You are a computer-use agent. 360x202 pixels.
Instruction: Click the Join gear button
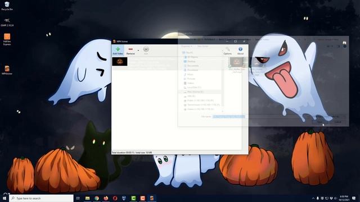146,50
